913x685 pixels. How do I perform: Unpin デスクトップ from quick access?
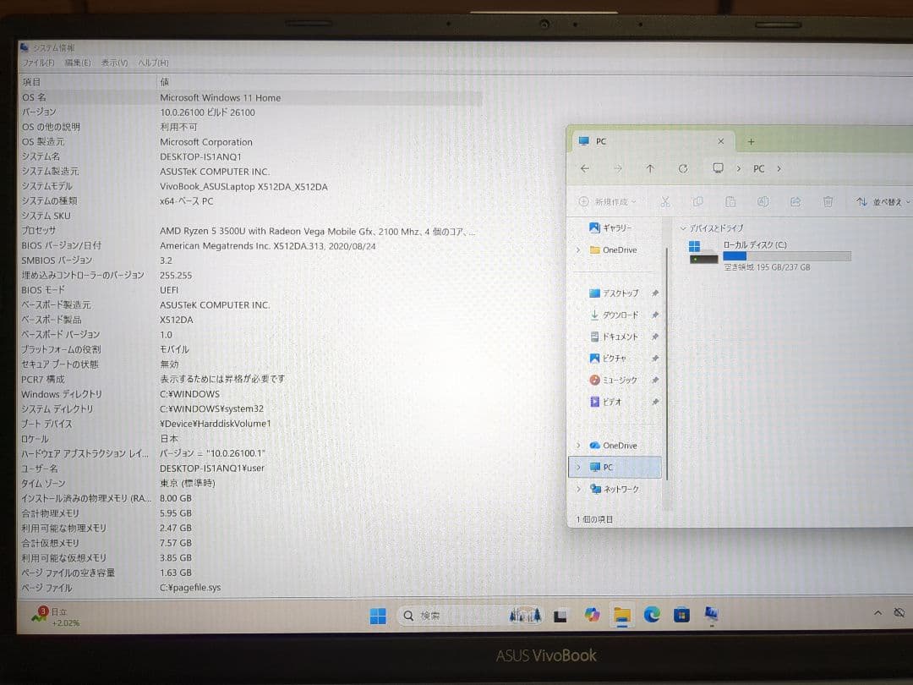coord(655,293)
